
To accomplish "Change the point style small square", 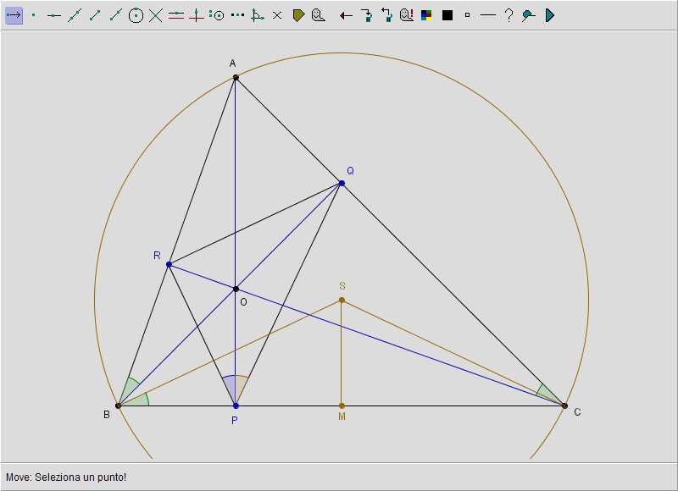I will tap(467, 15).
